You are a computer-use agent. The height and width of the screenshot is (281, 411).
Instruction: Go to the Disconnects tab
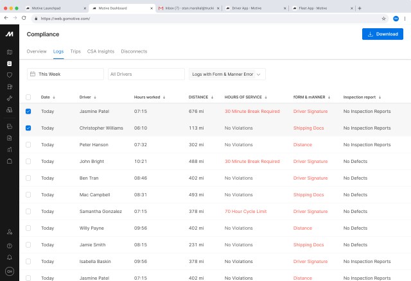pos(134,51)
